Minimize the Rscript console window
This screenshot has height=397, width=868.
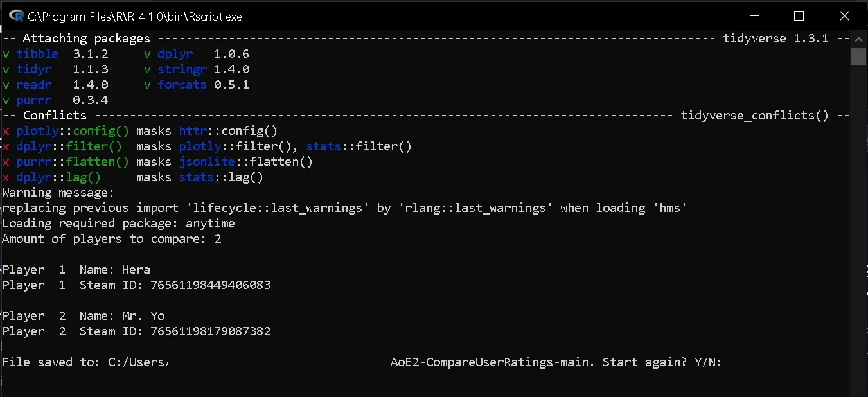pyautogui.click(x=754, y=16)
